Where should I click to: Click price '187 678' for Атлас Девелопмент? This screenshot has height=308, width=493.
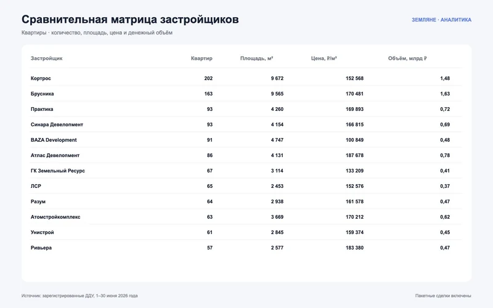pyautogui.click(x=355, y=155)
